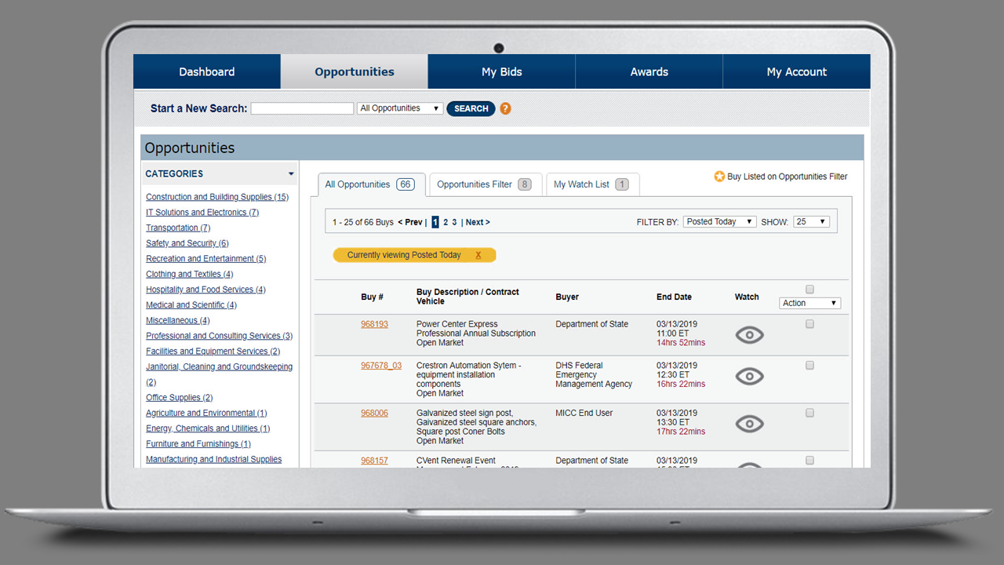Check the box for Power Center Express row
This screenshot has width=1004, height=565.
(x=810, y=324)
